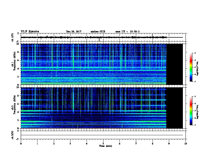Click time axis tick label "5"
This screenshot has height=161, width=209.
point(103,144)
